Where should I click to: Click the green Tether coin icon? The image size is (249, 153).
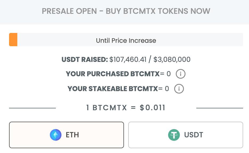click(174, 135)
